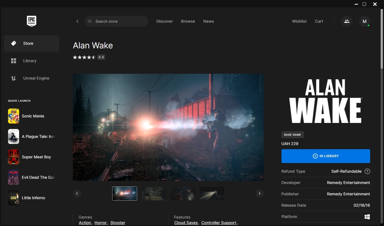Select Store in the sidebar
Screen dimensions: 384x226
32,43
